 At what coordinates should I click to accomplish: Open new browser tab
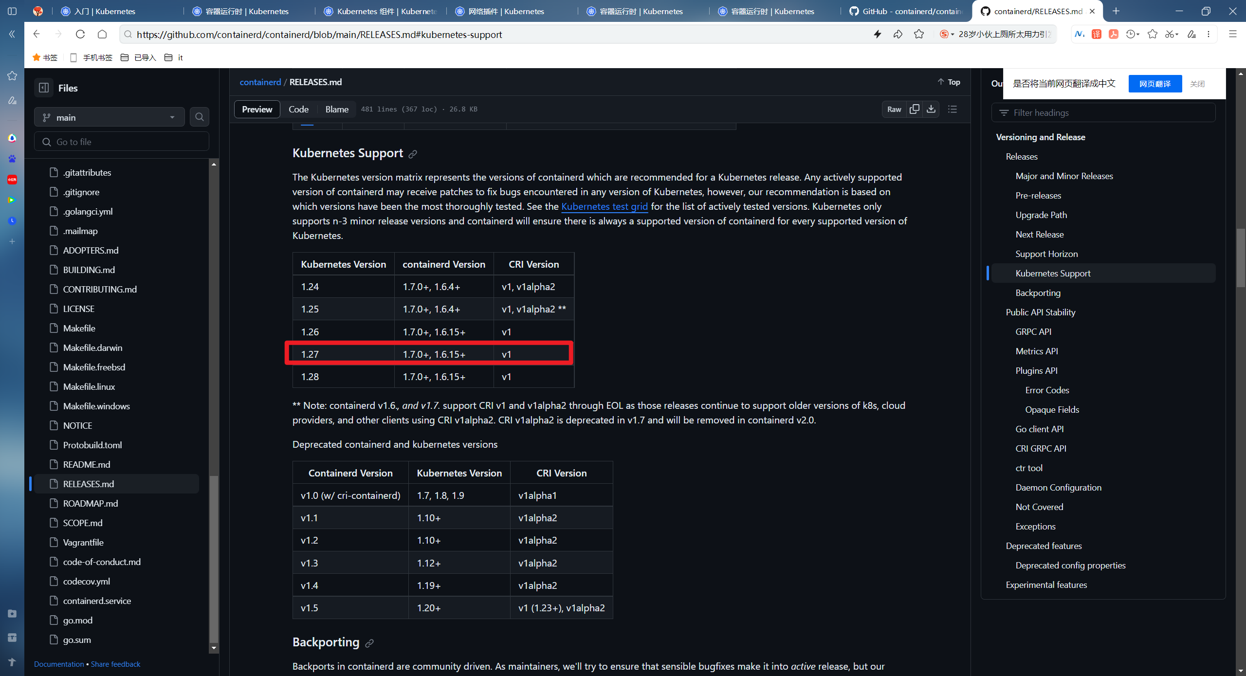[x=1116, y=11]
